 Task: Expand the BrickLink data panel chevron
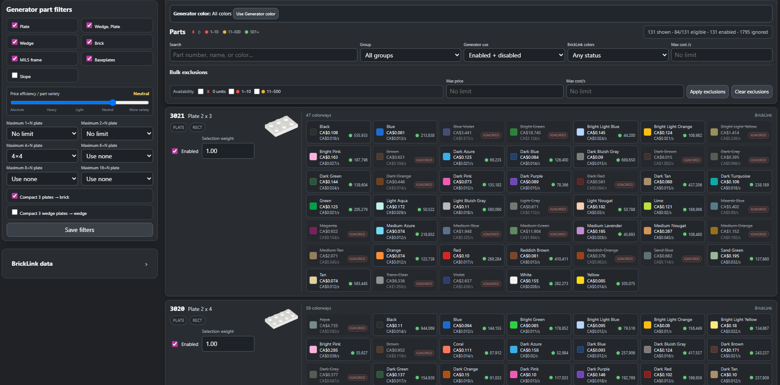146,264
